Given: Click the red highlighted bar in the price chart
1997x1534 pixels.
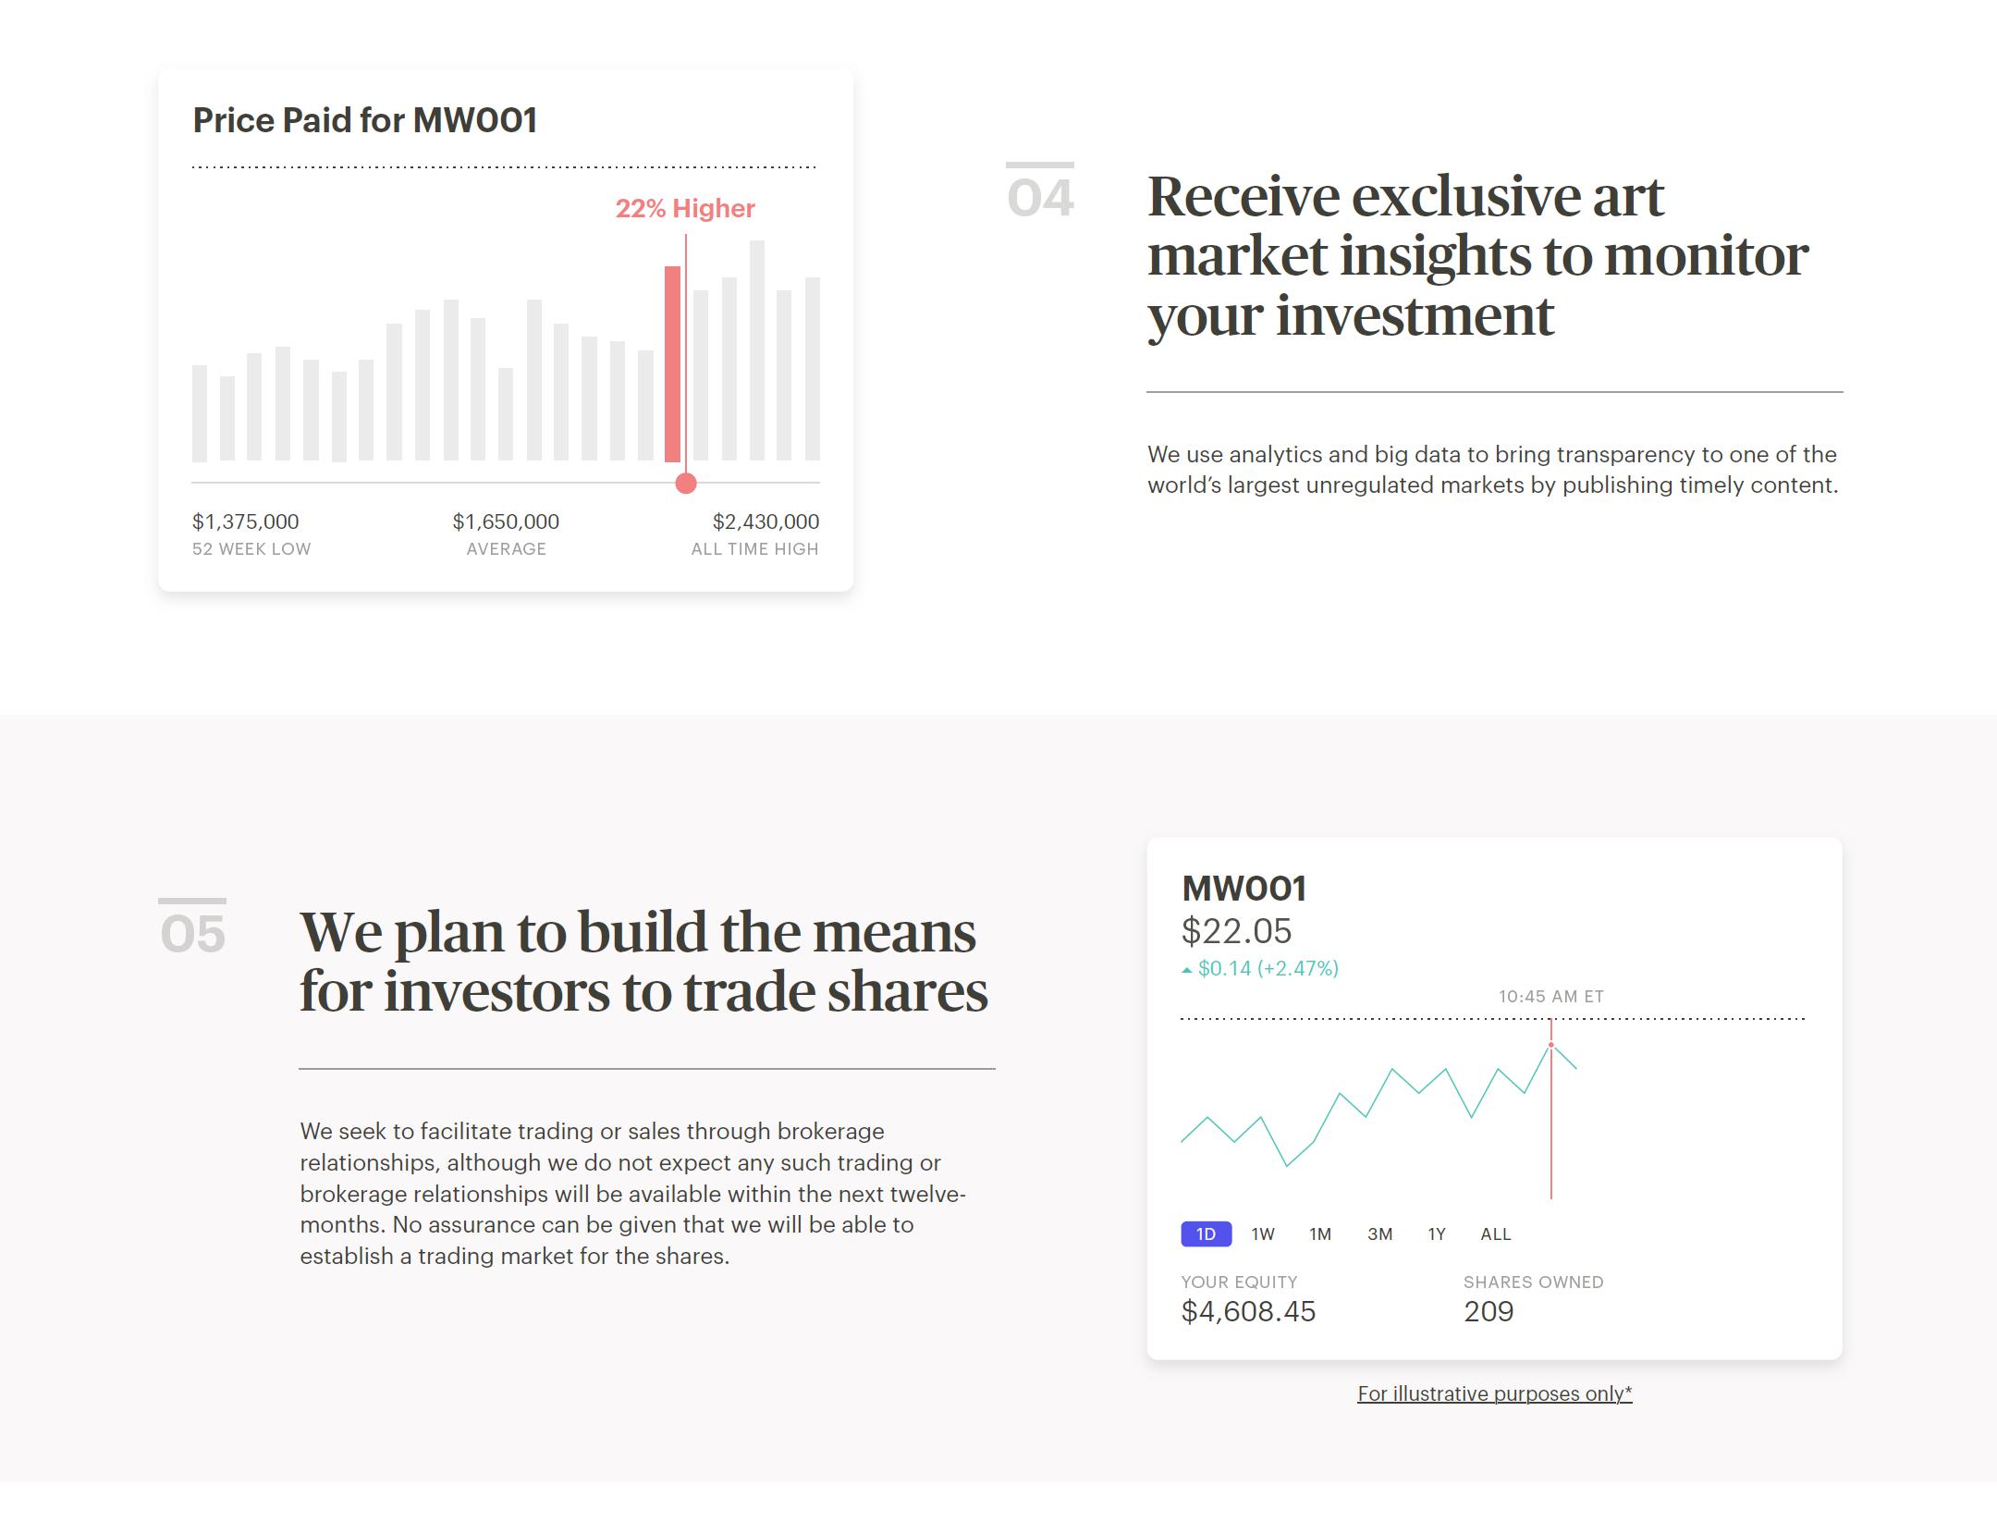Looking at the screenshot, I should point(672,363).
